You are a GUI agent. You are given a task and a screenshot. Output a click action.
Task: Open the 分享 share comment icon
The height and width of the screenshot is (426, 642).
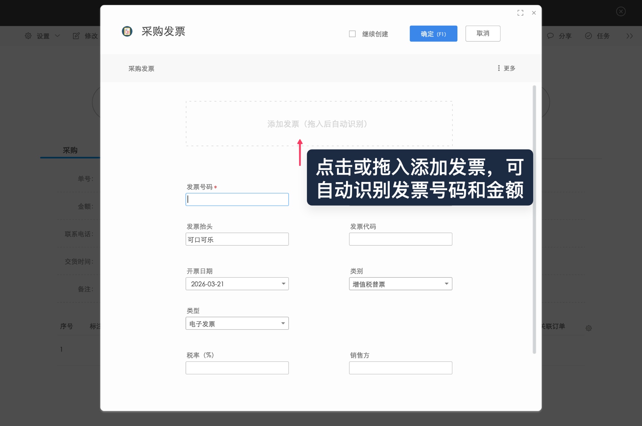[551, 36]
